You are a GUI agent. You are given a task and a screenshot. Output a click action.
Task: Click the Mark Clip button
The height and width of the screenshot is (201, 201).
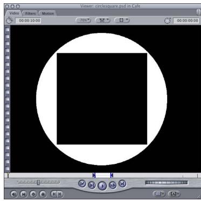(x=23, y=194)
